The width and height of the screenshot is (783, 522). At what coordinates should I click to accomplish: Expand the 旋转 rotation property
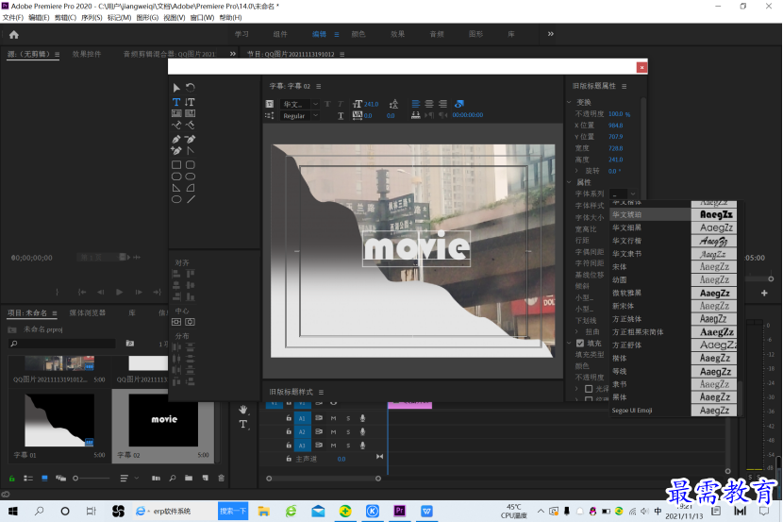(x=576, y=171)
